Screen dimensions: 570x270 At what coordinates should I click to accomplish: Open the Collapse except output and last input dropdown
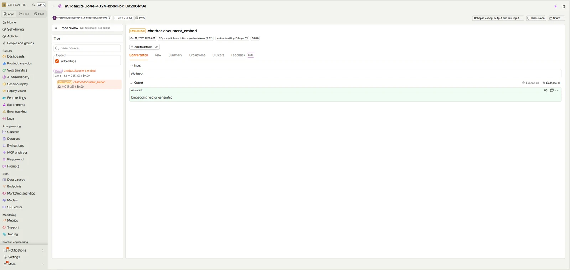[498, 18]
